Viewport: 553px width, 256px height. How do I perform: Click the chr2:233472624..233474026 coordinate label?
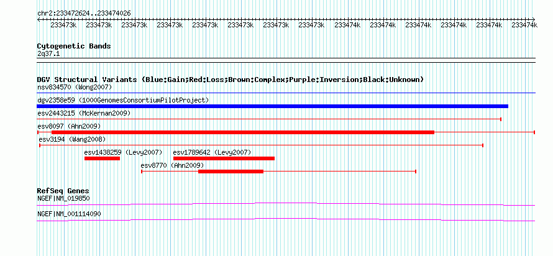coord(84,13)
